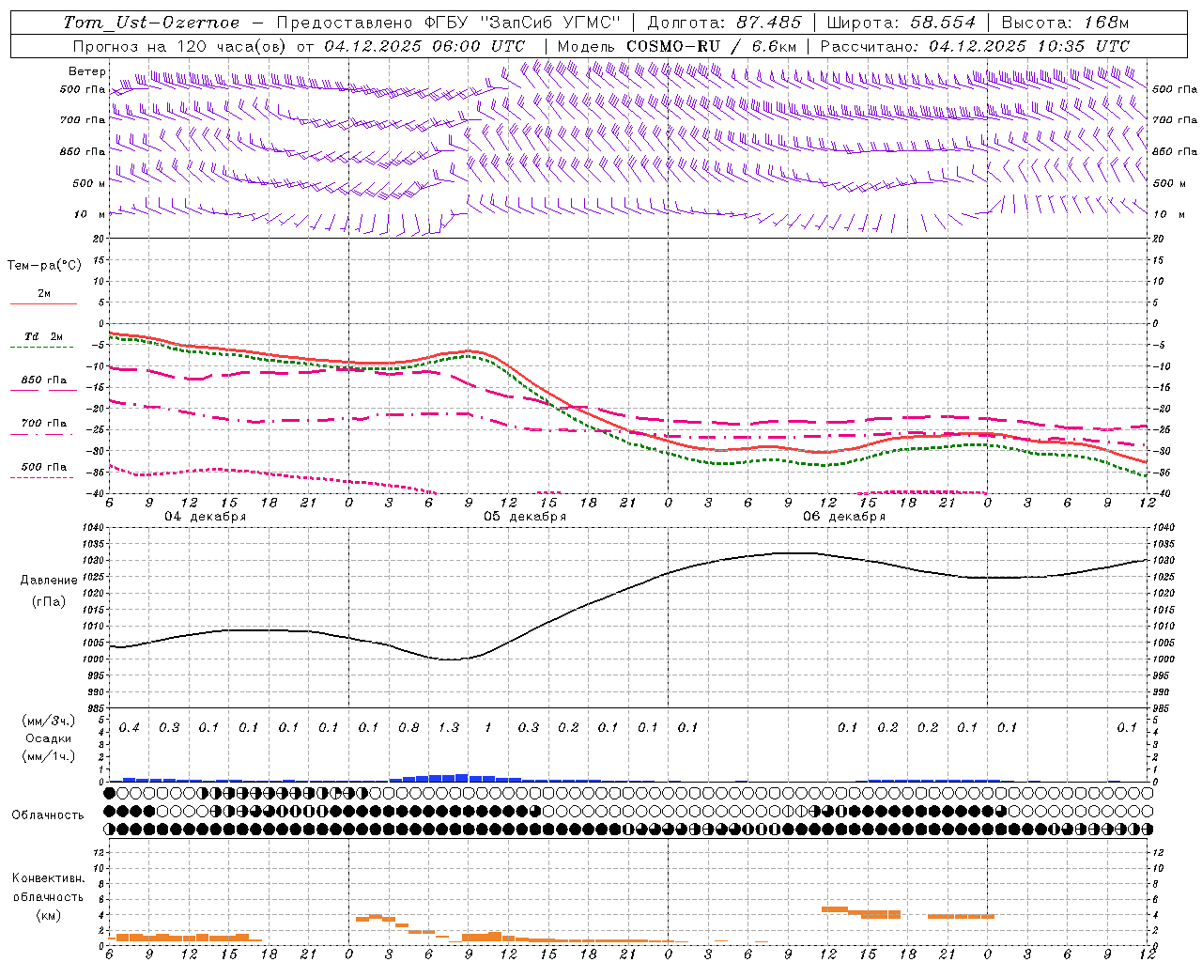
Task: Select the Облачность cloudiness label
Action: coord(48,815)
